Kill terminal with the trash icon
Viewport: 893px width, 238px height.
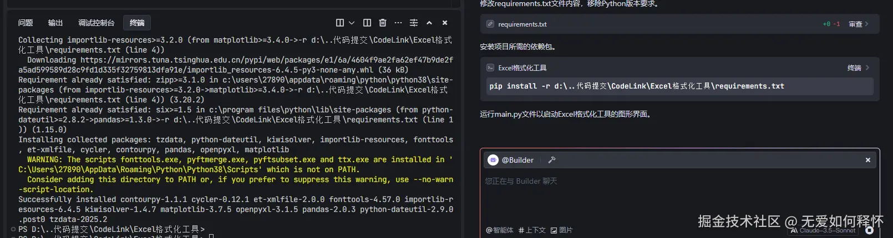(382, 23)
